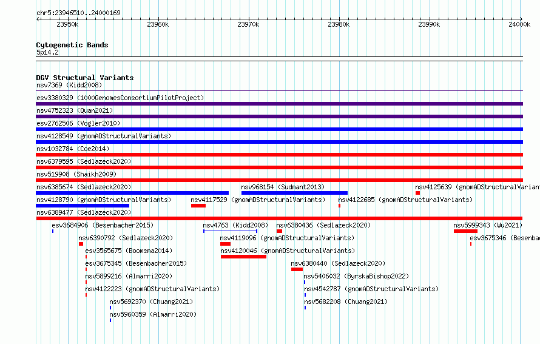Click the nsv7369 (Kidd2008) variant label
The image size is (540, 344).
pyautogui.click(x=69, y=85)
